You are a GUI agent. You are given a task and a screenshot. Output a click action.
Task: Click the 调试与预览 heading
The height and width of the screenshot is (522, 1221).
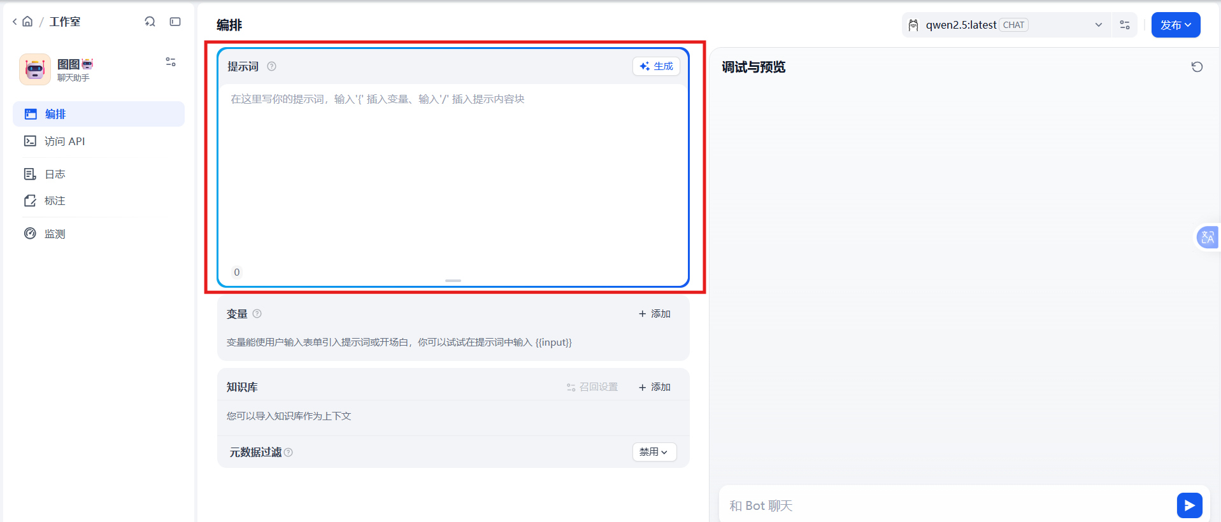[753, 67]
